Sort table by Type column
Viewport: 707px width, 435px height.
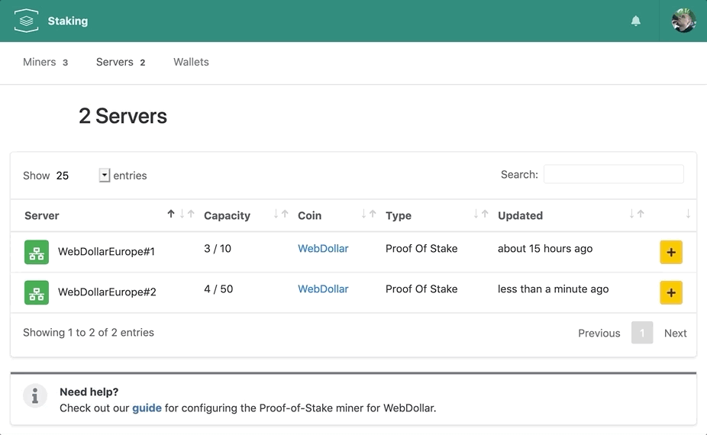point(398,215)
